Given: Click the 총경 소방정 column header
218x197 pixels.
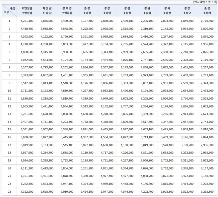Looking at the screenshot, I should pyautogui.click(x=87, y=10).
